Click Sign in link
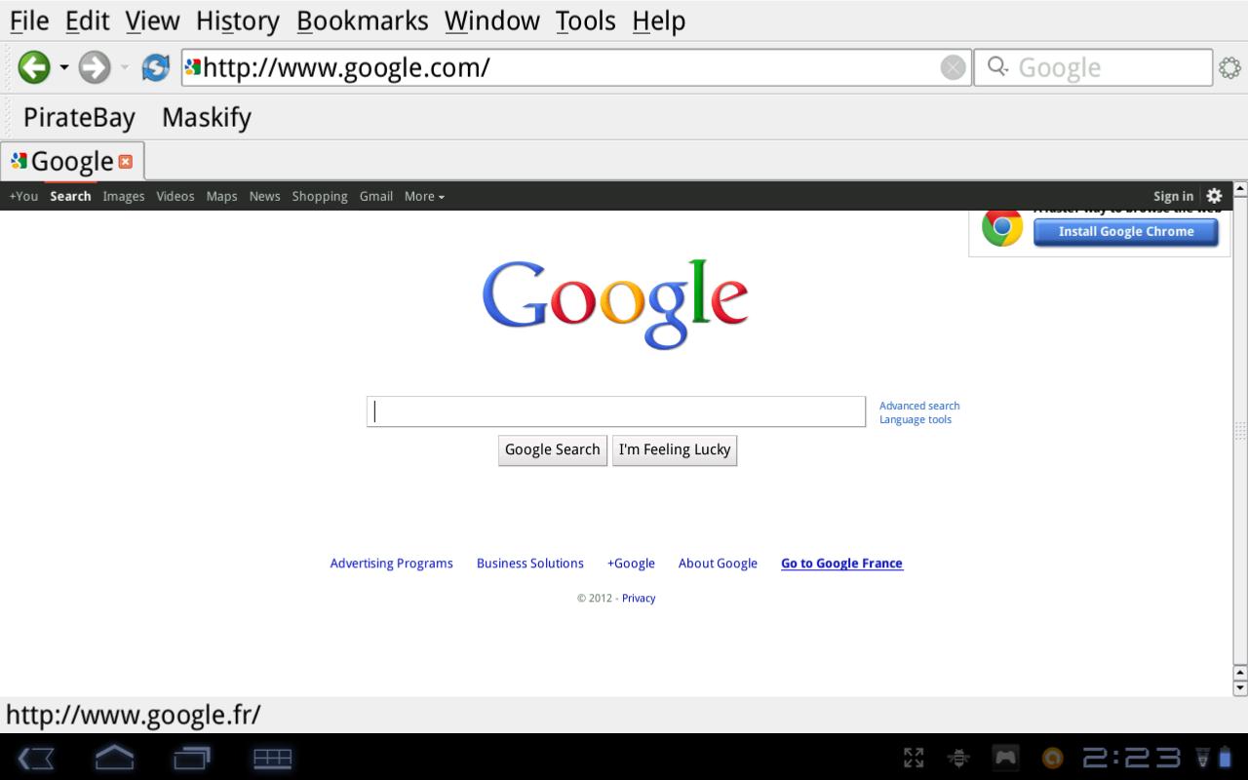The width and height of the screenshot is (1248, 780). 1173,196
